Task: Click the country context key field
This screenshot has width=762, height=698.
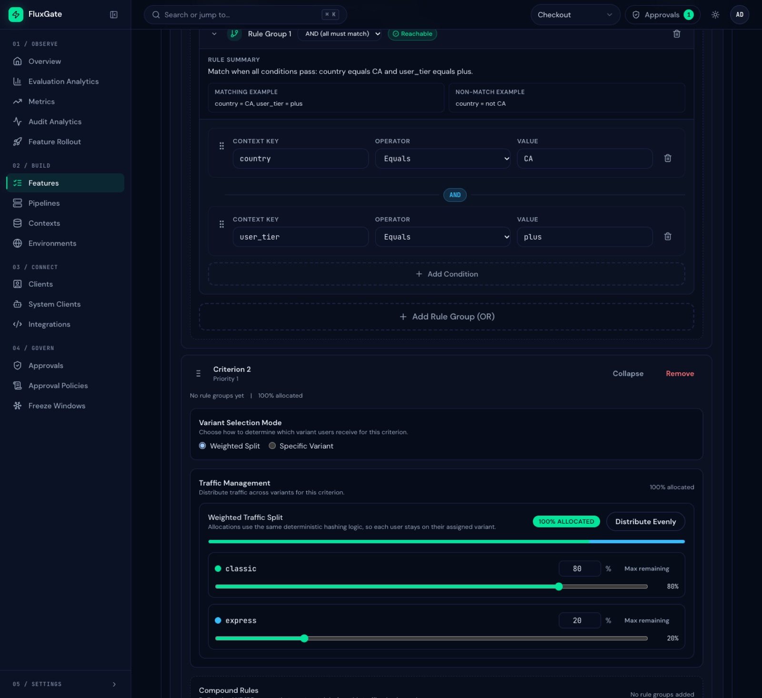Action: click(301, 159)
